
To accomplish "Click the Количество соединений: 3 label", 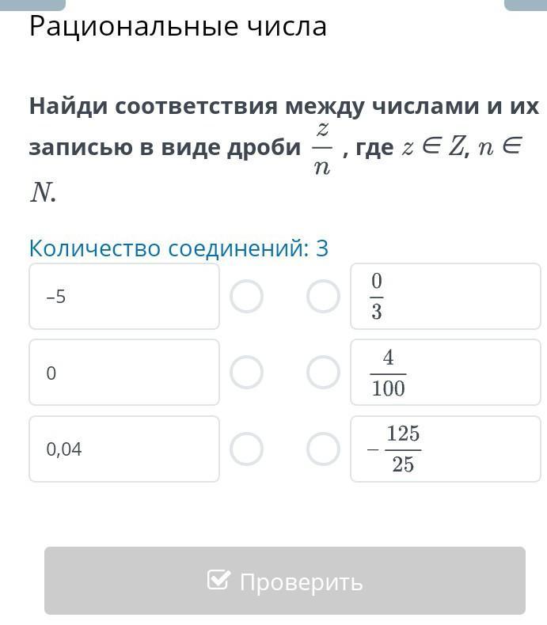I will click(178, 248).
